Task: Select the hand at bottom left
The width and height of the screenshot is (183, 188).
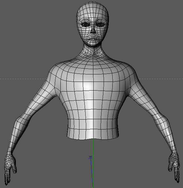Action: pyautogui.click(x=10, y=169)
